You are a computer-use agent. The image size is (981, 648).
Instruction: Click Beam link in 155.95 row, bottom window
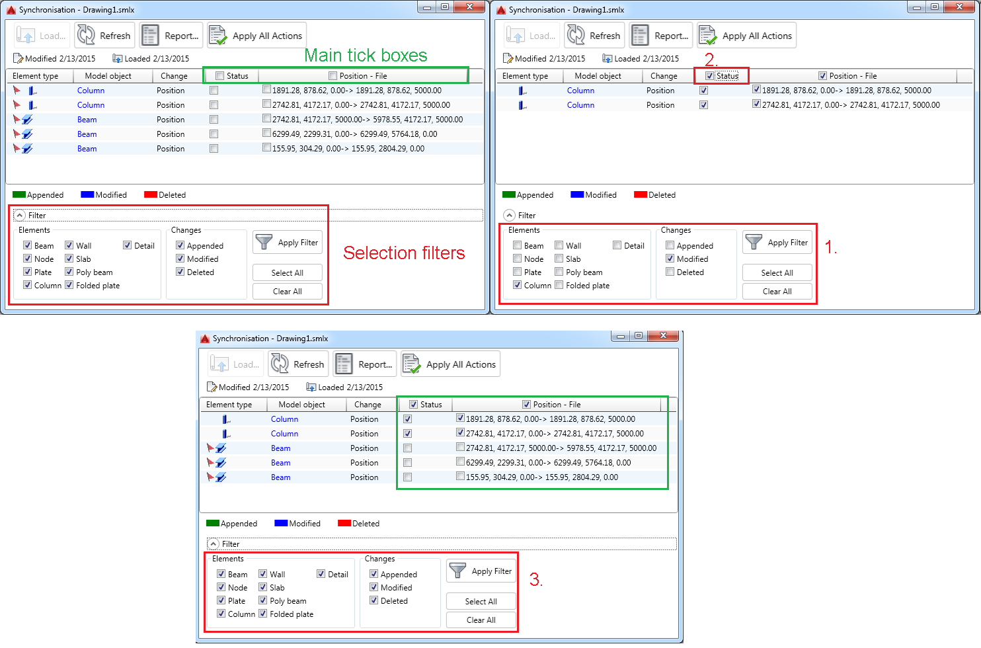click(x=280, y=477)
